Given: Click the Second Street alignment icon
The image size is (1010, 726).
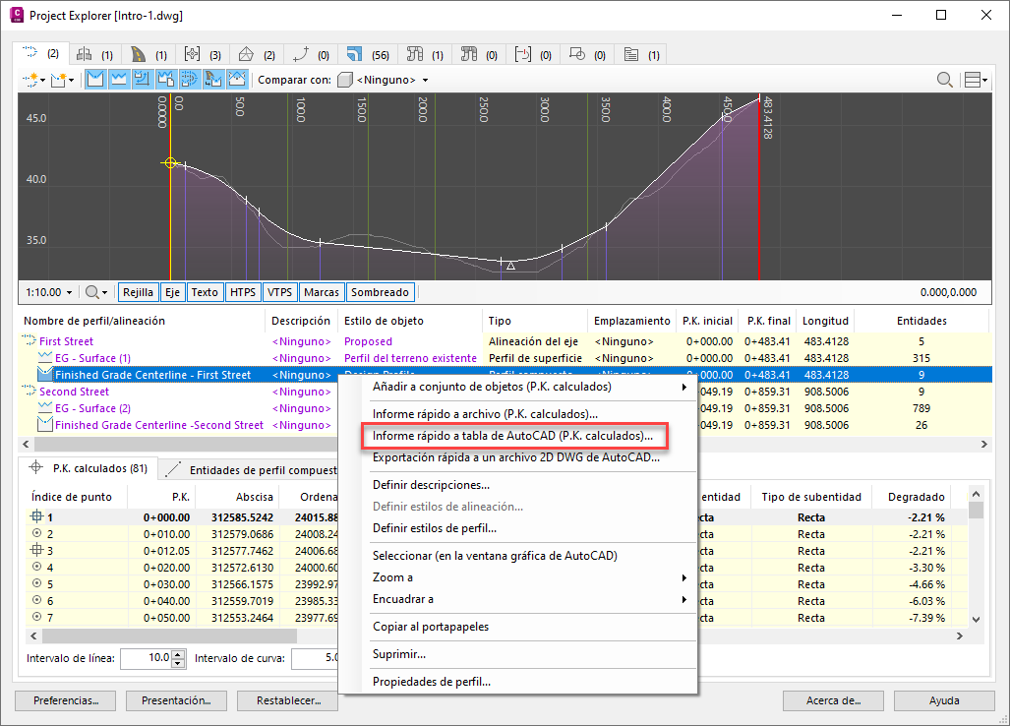Looking at the screenshot, I should click(30, 392).
